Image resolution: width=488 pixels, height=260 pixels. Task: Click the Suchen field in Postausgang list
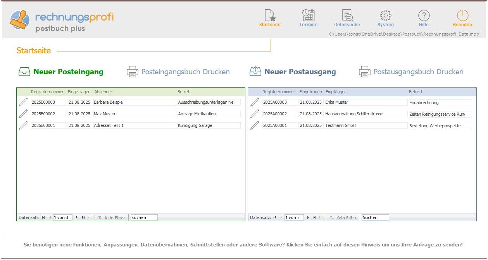point(375,217)
